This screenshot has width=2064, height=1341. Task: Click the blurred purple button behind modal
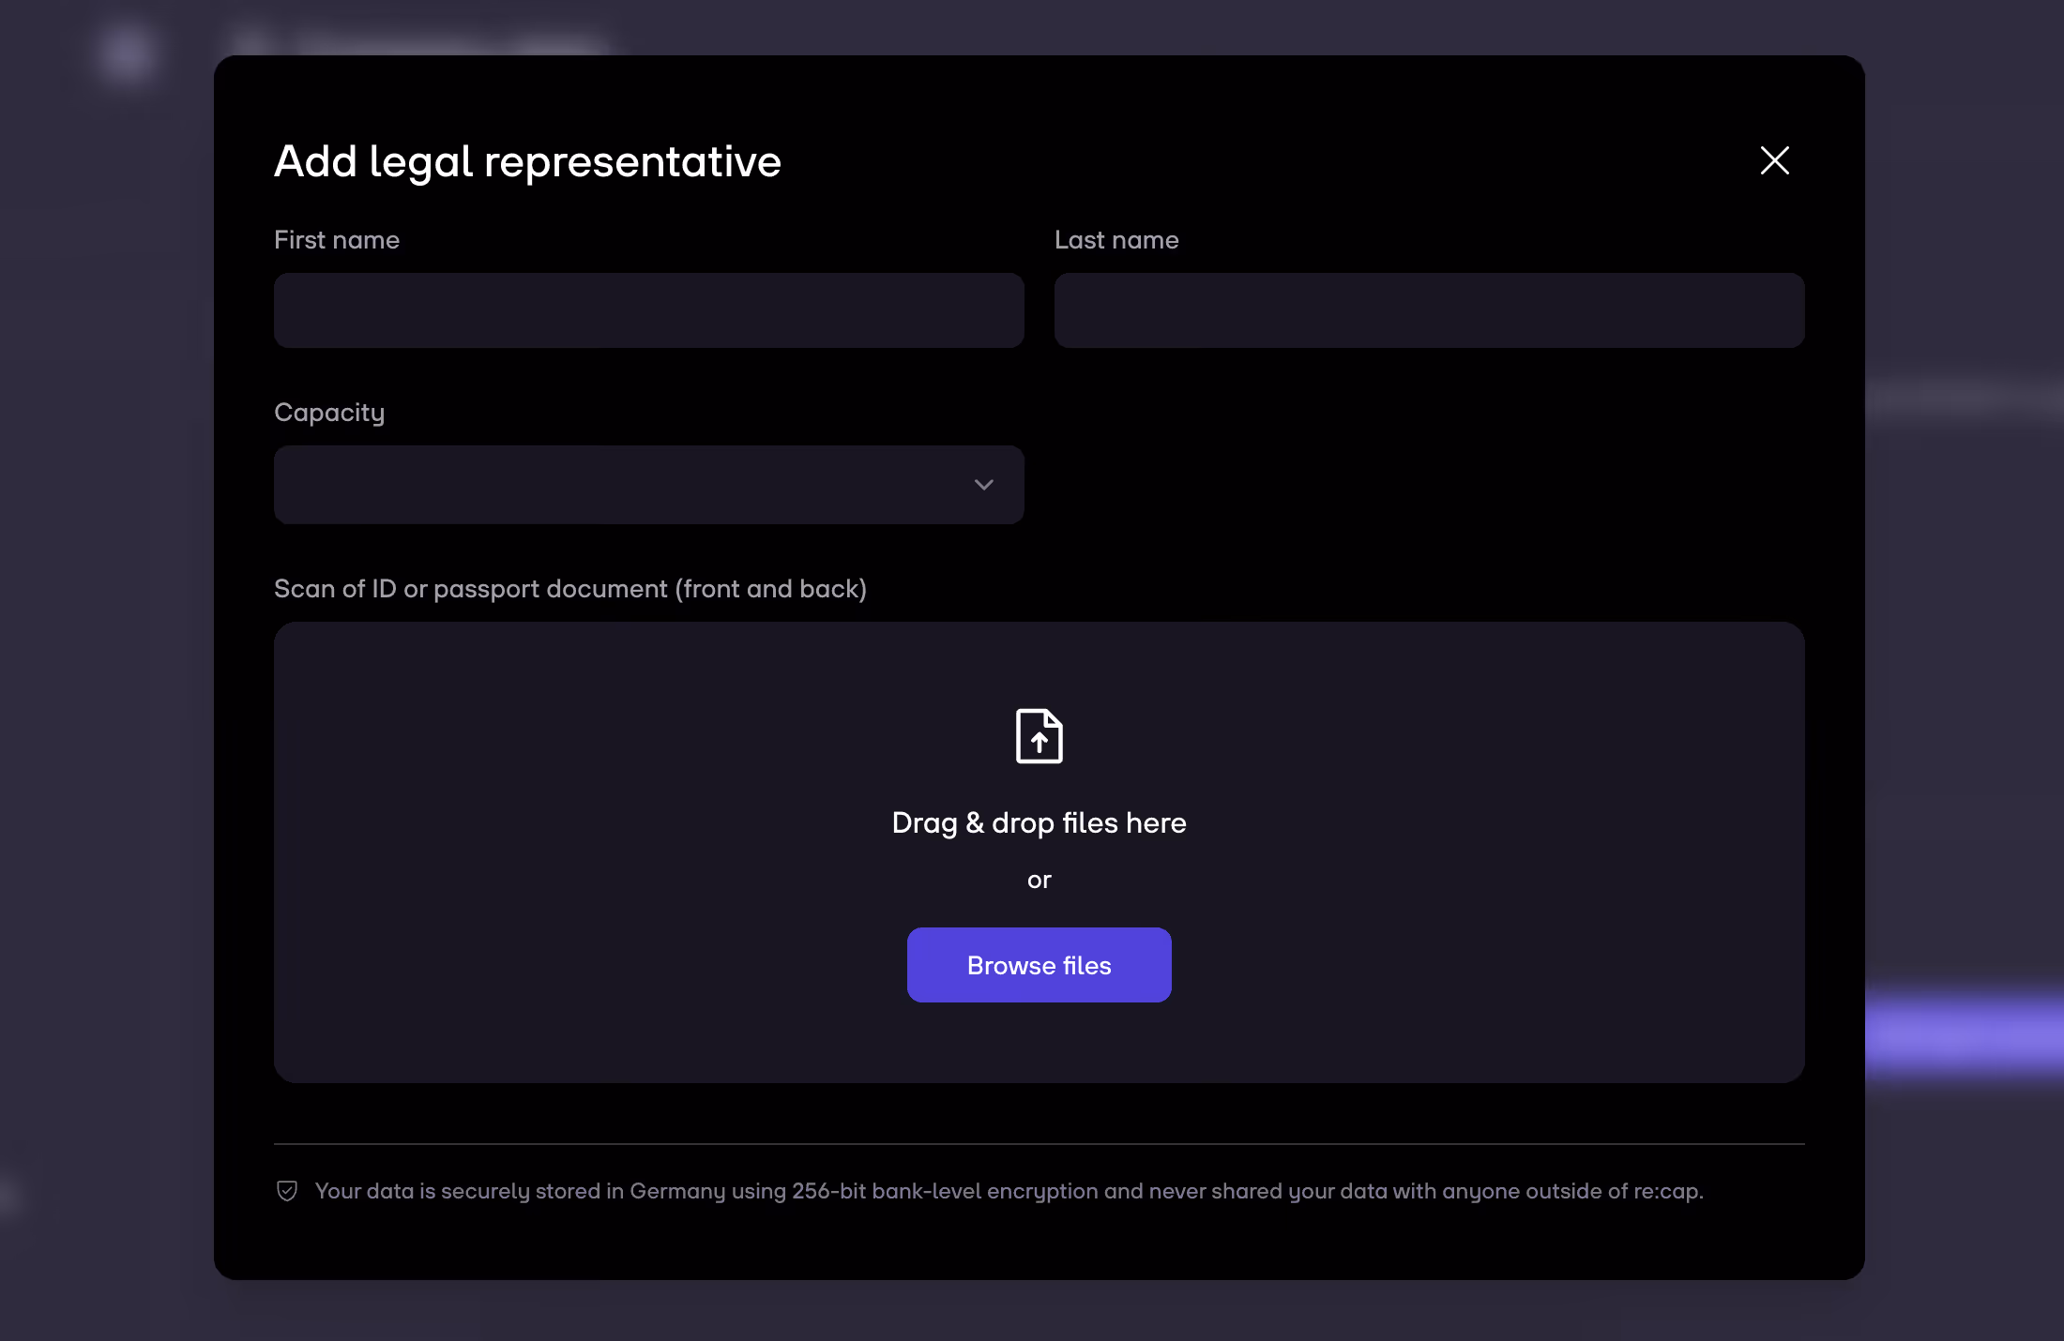click(x=1965, y=1036)
